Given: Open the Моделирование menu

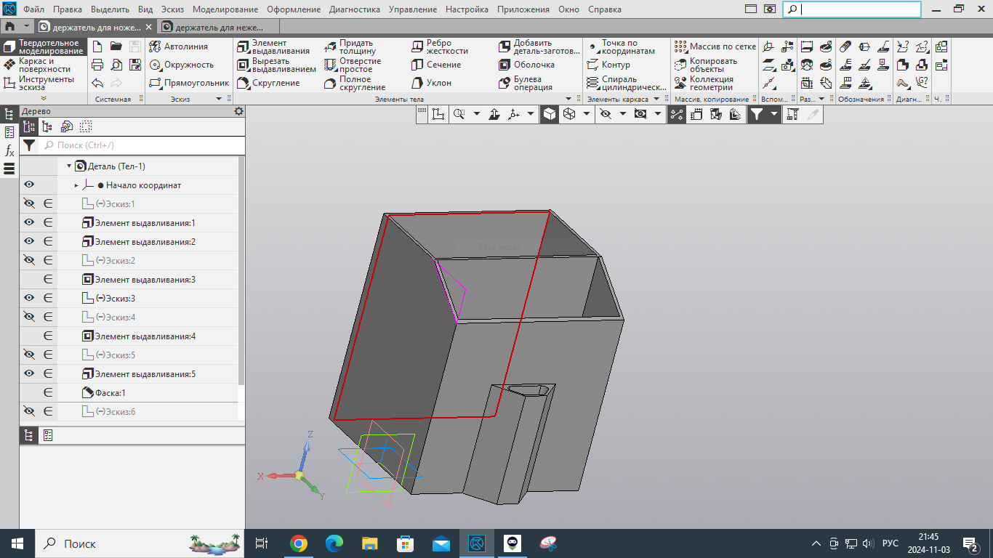Looking at the screenshot, I should [x=225, y=9].
